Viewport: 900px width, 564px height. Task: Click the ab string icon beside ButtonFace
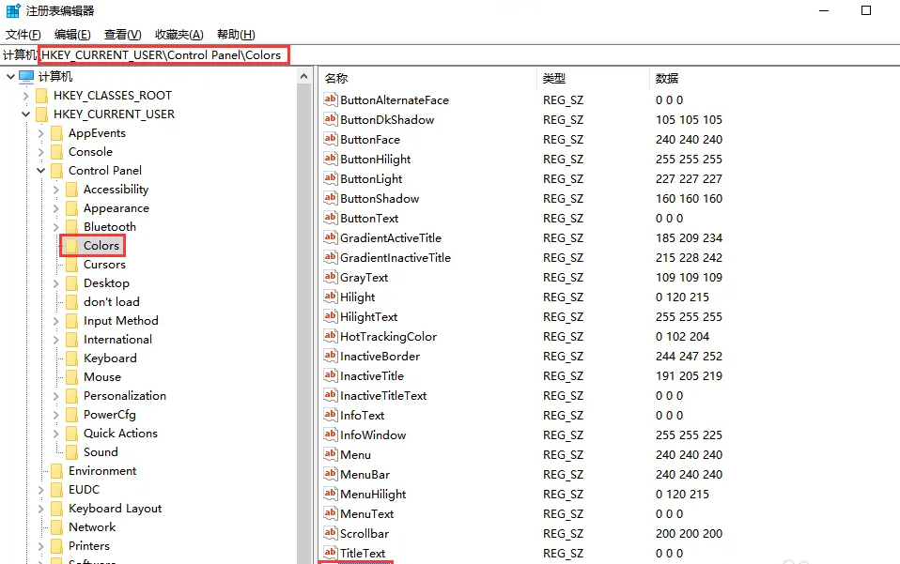[330, 139]
